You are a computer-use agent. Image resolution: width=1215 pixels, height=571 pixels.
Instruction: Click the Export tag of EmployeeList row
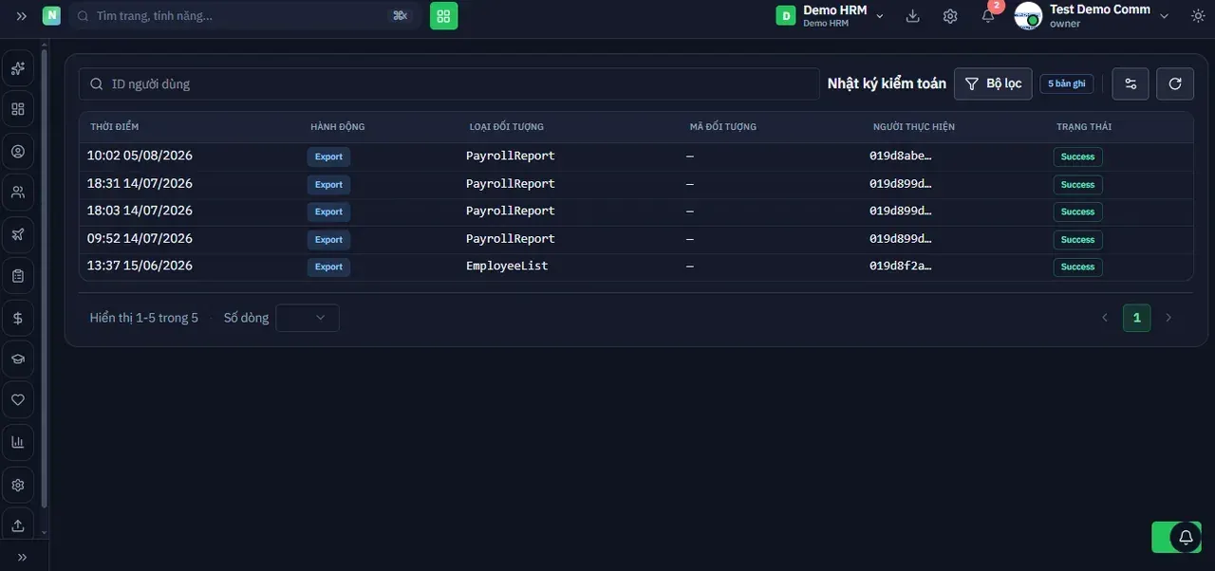[x=328, y=267]
